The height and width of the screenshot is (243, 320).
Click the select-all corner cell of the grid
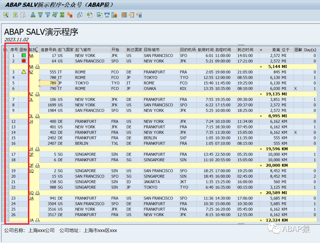tap(5, 50)
